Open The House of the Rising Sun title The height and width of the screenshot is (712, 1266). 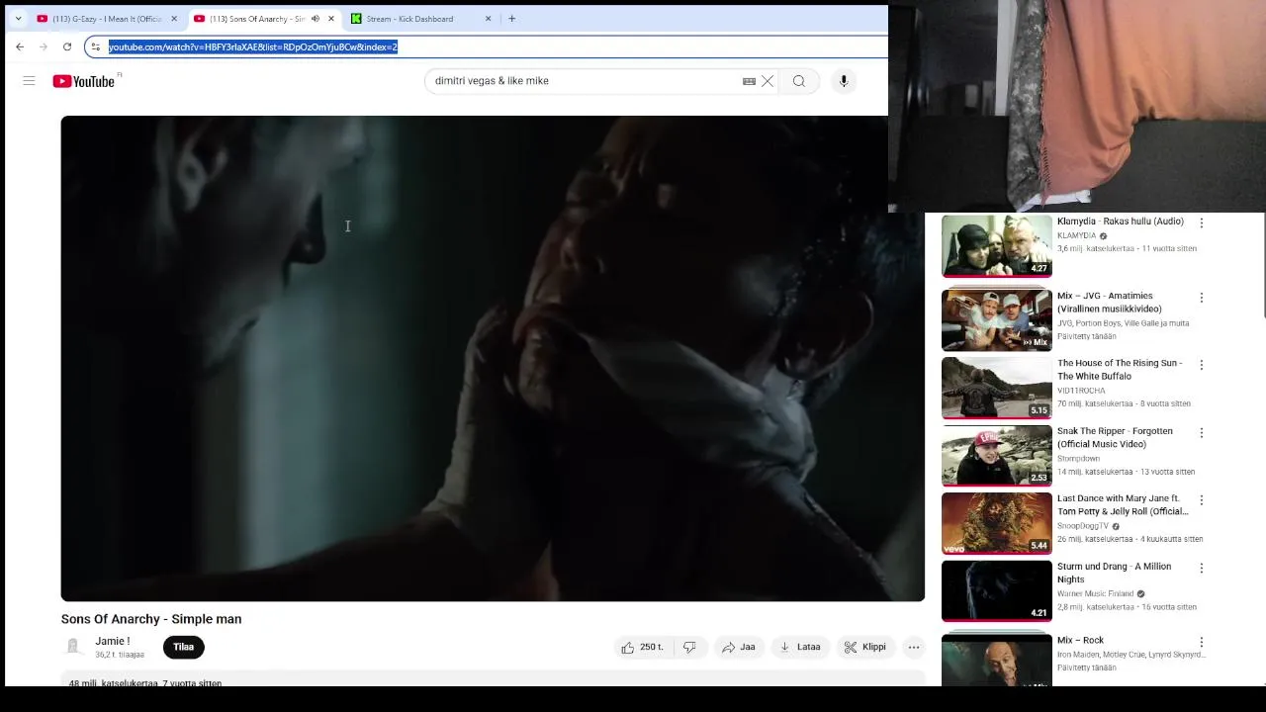(x=1120, y=370)
